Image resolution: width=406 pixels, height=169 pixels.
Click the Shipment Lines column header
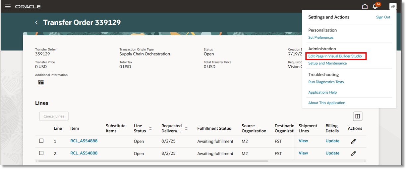[308, 128]
